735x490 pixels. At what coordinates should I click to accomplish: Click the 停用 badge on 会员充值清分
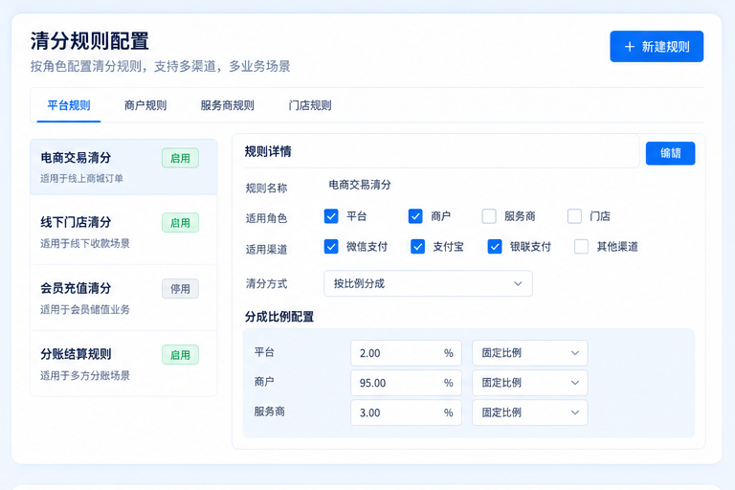coord(181,289)
